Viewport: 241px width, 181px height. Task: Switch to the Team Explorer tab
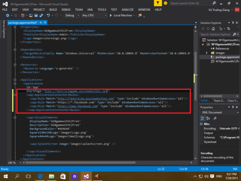219,101
